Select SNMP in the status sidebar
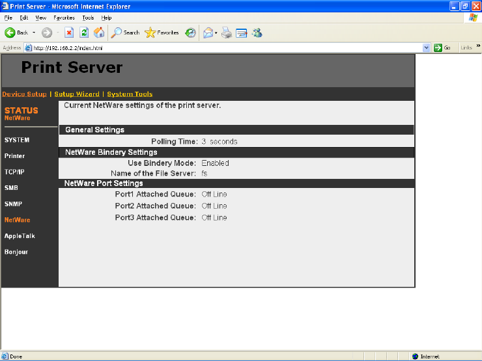The height and width of the screenshot is (361, 482). [x=13, y=204]
